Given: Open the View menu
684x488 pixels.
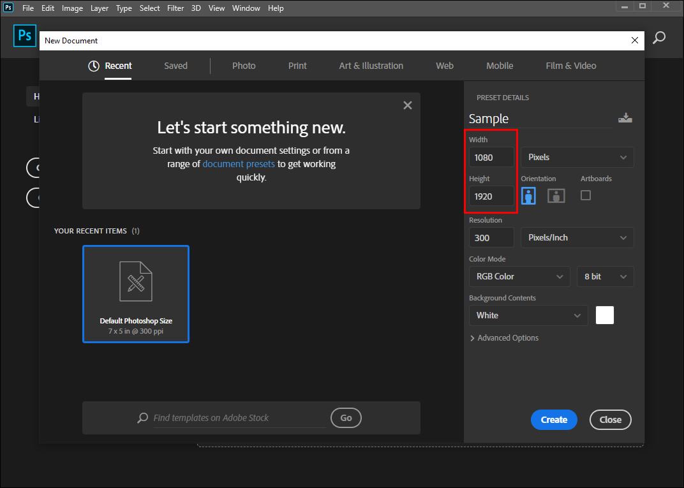Looking at the screenshot, I should click(216, 8).
